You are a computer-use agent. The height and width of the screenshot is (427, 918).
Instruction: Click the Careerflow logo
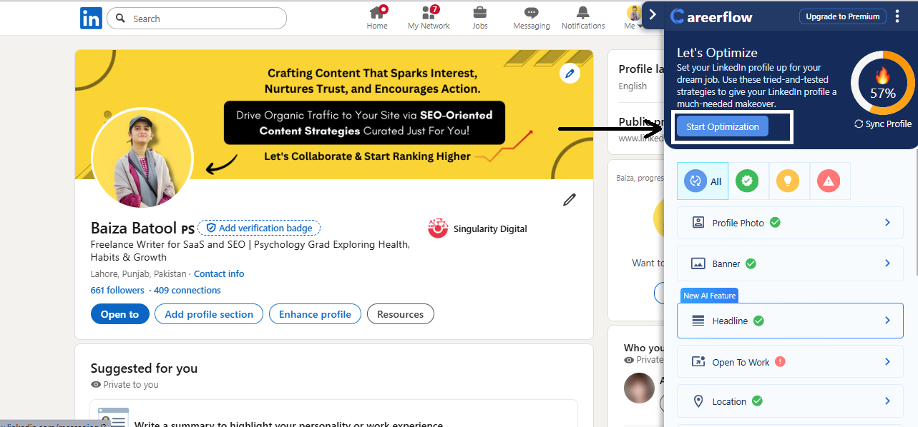[x=711, y=16]
